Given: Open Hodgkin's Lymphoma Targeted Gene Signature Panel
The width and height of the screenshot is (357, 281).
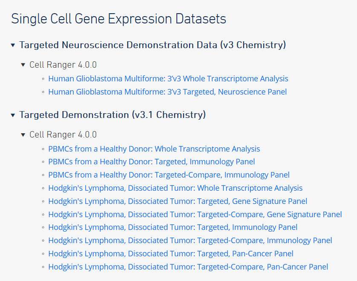Looking at the screenshot, I should pyautogui.click(x=178, y=201).
